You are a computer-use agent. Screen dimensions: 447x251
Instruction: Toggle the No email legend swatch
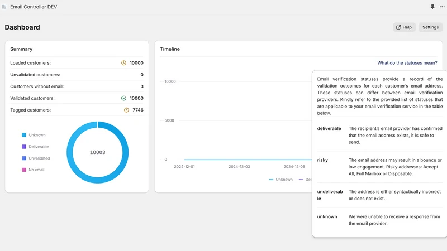coord(24,170)
